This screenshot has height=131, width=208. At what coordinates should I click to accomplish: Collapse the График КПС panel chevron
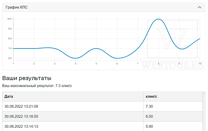(x=199, y=7)
